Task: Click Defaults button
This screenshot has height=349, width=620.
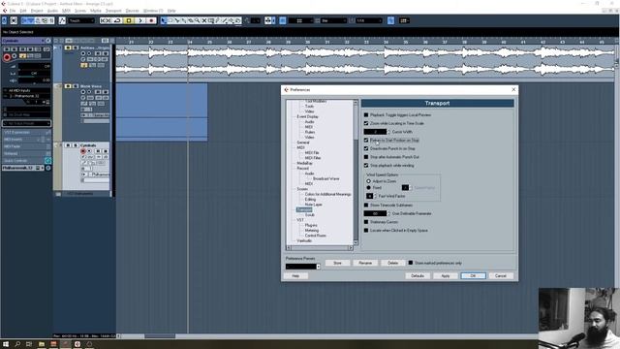Action: coord(418,275)
